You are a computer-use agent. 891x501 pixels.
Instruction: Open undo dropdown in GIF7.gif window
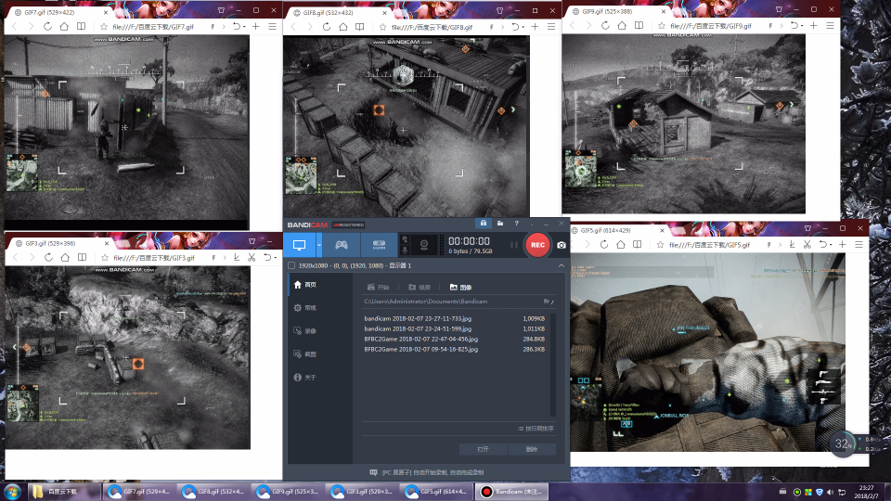pos(238,27)
